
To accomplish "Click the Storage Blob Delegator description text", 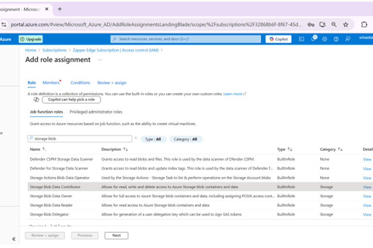I will pyautogui.click(x=171, y=215).
